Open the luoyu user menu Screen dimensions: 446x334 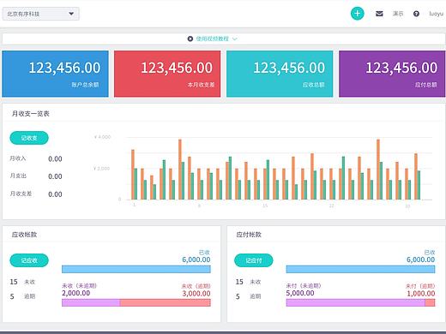click(x=436, y=14)
